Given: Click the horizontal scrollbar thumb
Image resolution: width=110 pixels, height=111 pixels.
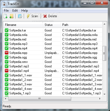Looking at the screenshot, I should tap(40, 99).
